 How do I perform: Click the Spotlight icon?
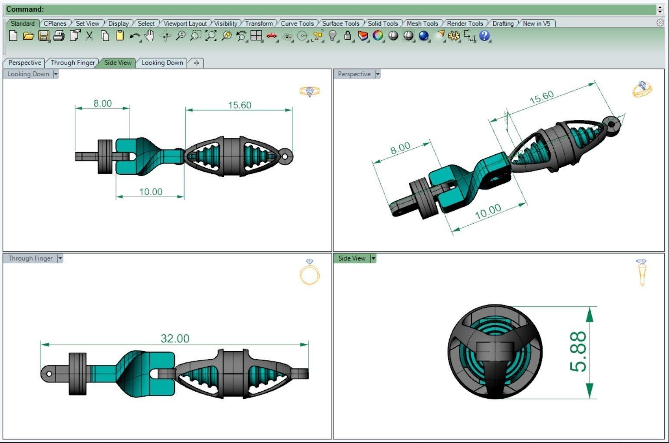(440, 35)
